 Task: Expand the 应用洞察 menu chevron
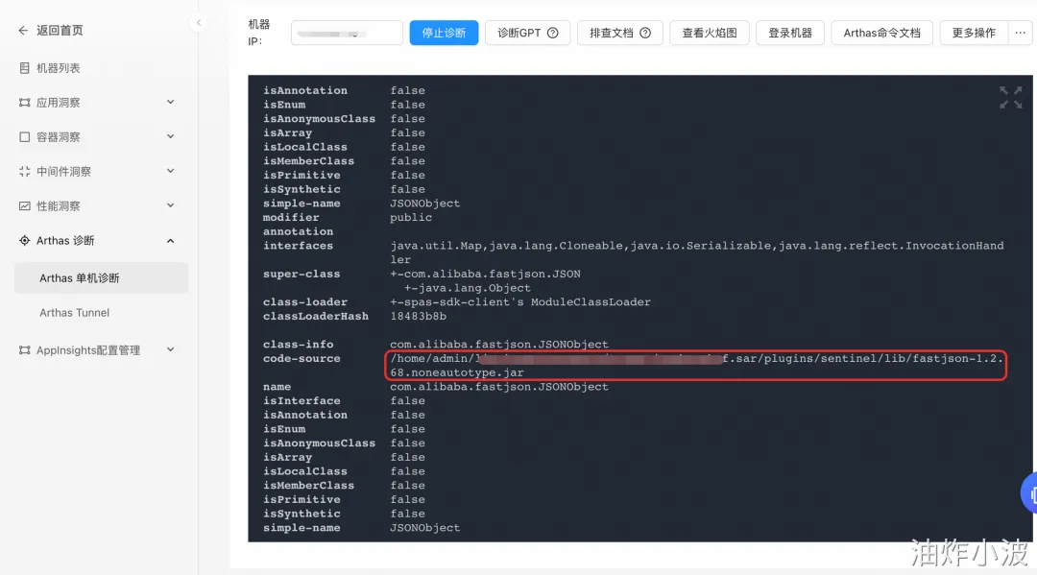point(171,103)
